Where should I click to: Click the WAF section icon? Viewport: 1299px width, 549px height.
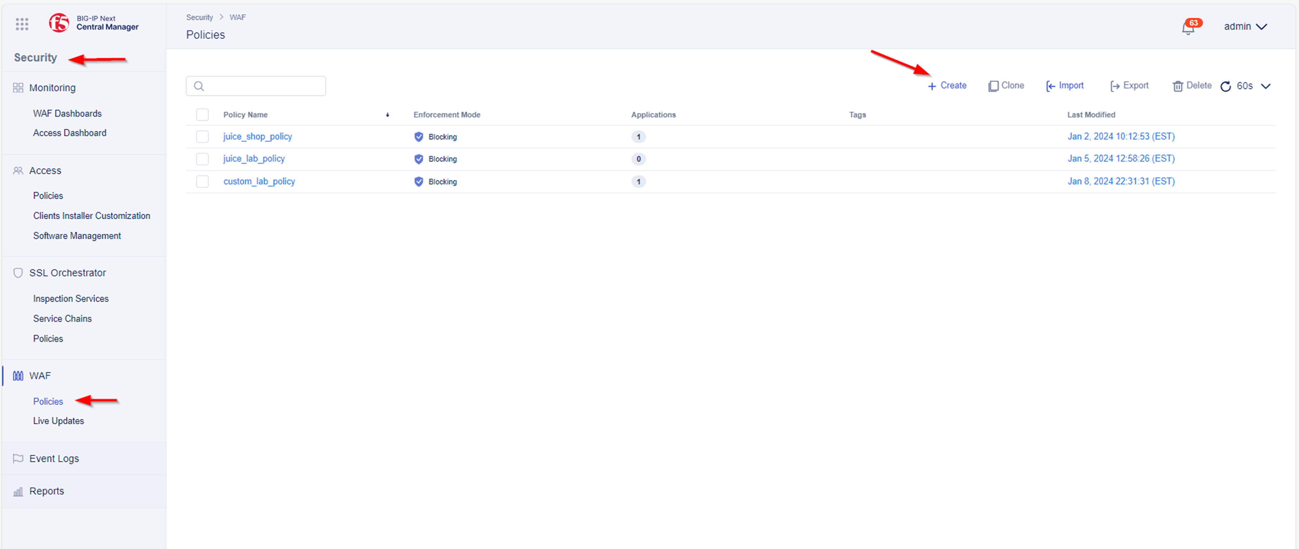(18, 376)
